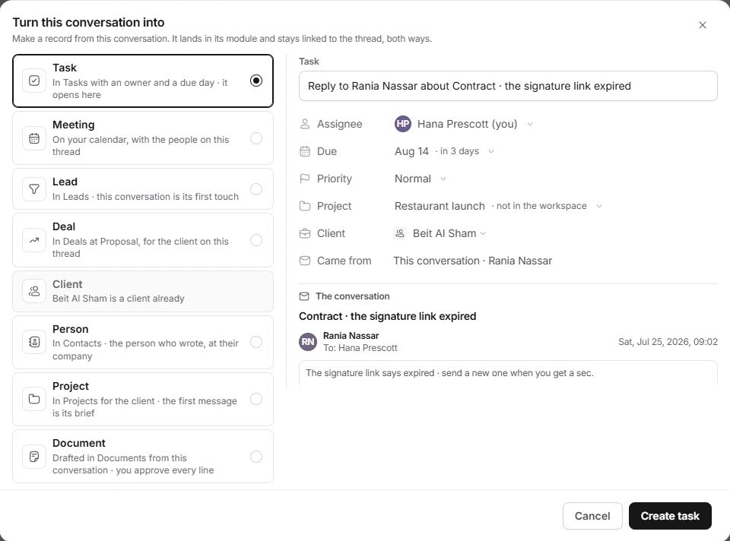
Task: Click the disabled Client option title
Action: point(68,284)
